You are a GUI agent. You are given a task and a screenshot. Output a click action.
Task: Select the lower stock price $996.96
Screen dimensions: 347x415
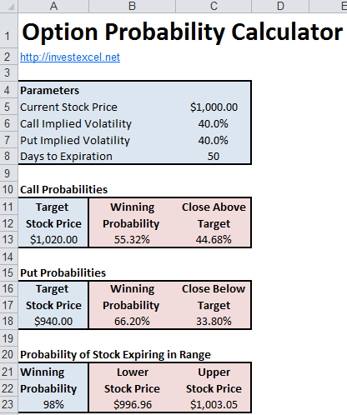132,404
